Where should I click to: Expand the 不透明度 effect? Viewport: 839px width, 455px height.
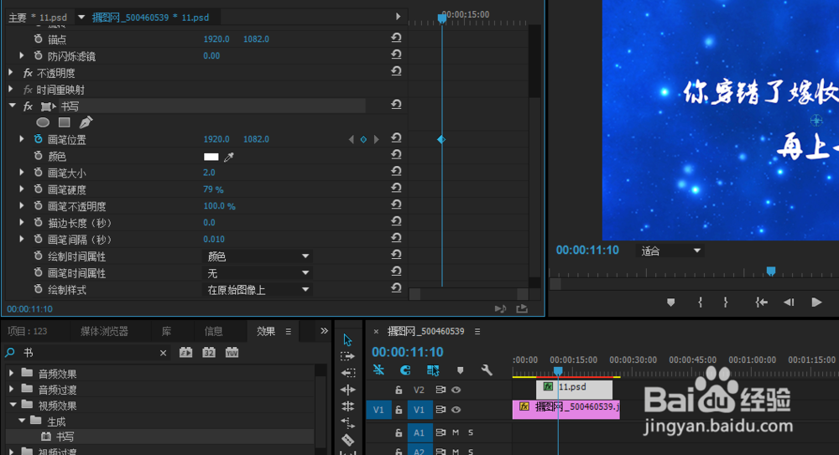(11, 72)
